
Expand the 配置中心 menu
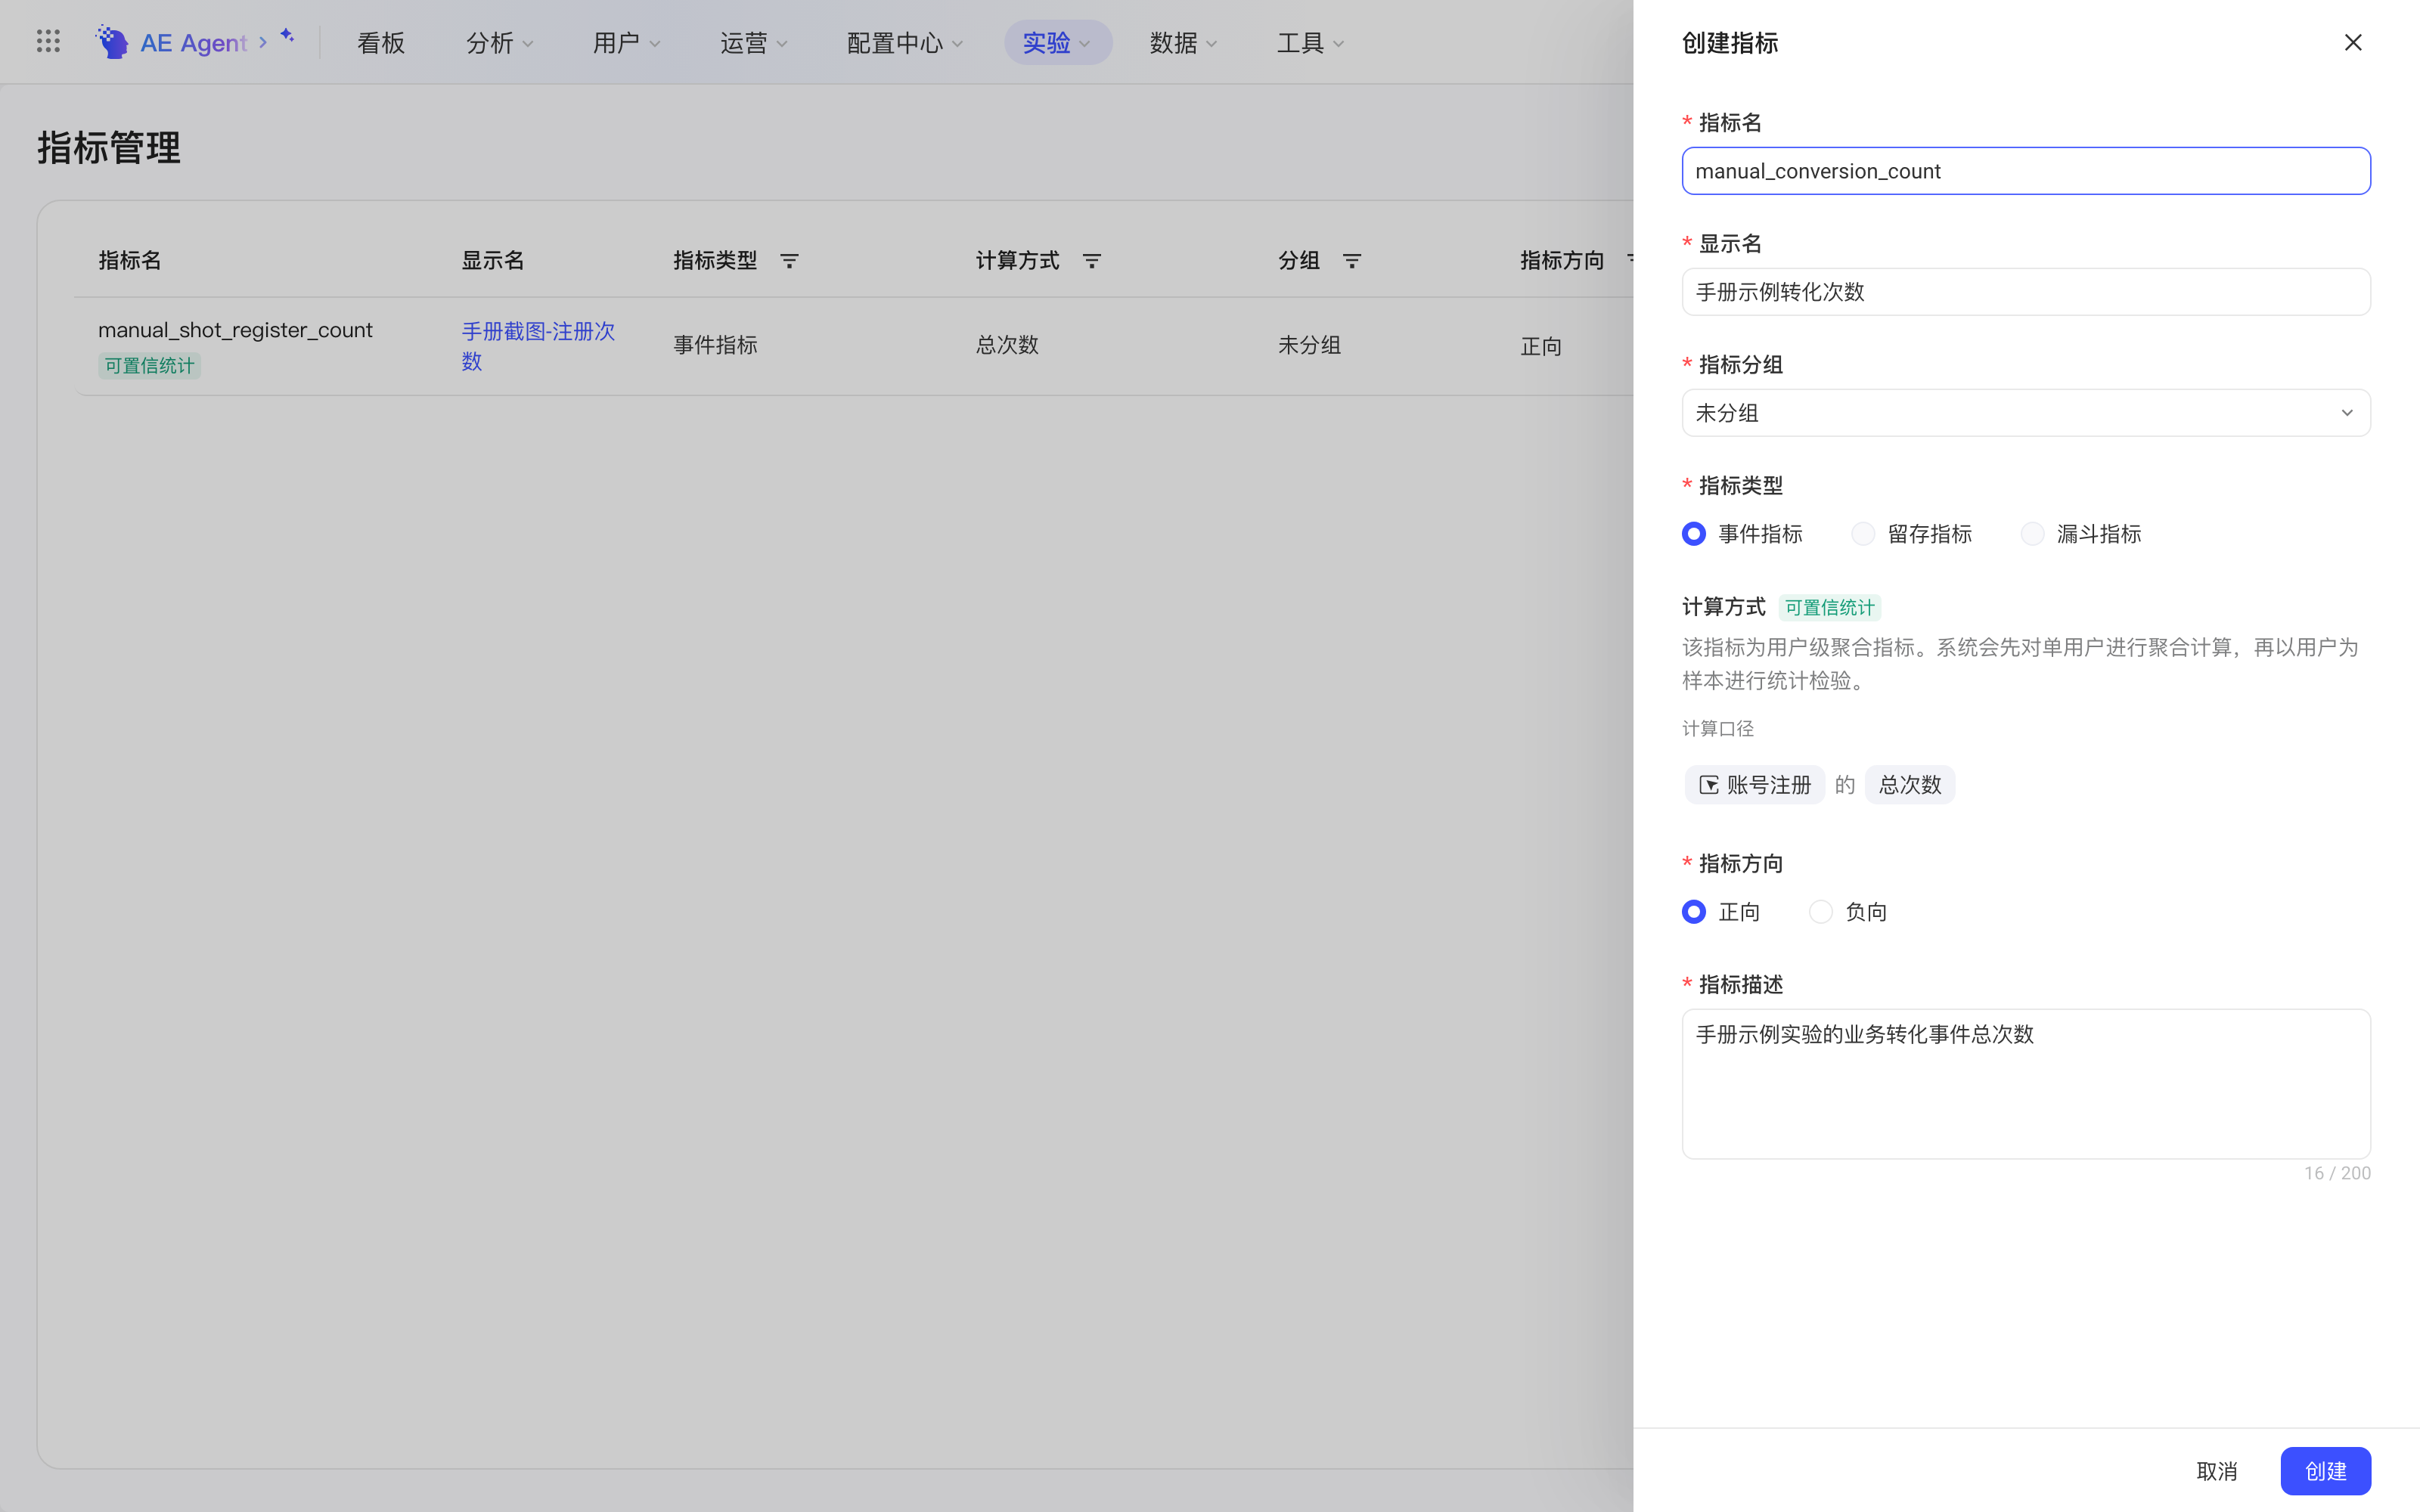pyautogui.click(x=904, y=43)
